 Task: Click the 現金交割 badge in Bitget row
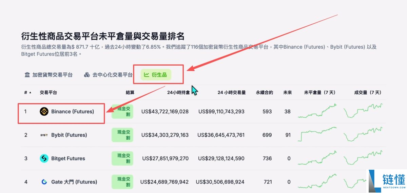[122, 158]
